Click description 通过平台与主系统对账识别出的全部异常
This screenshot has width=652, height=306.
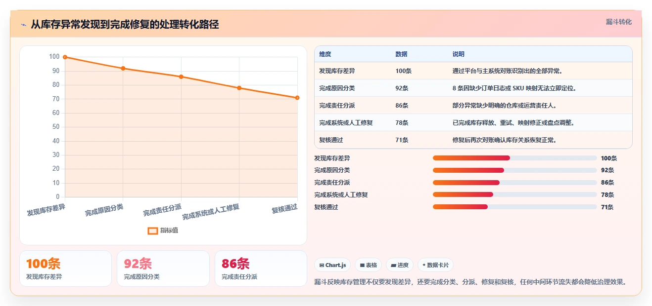(507, 71)
